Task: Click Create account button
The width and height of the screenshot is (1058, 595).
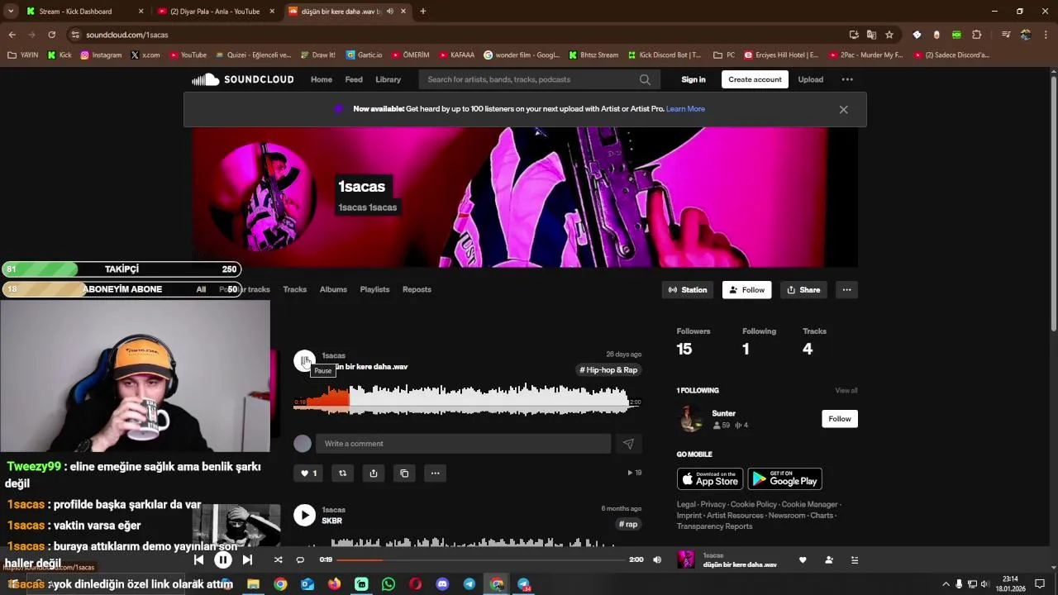Action: [755, 79]
